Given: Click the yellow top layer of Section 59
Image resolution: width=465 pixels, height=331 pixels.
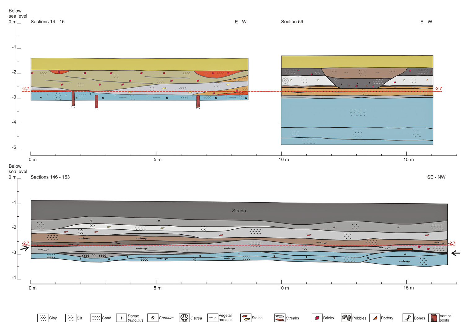Looking at the screenshot, I should (357, 62).
